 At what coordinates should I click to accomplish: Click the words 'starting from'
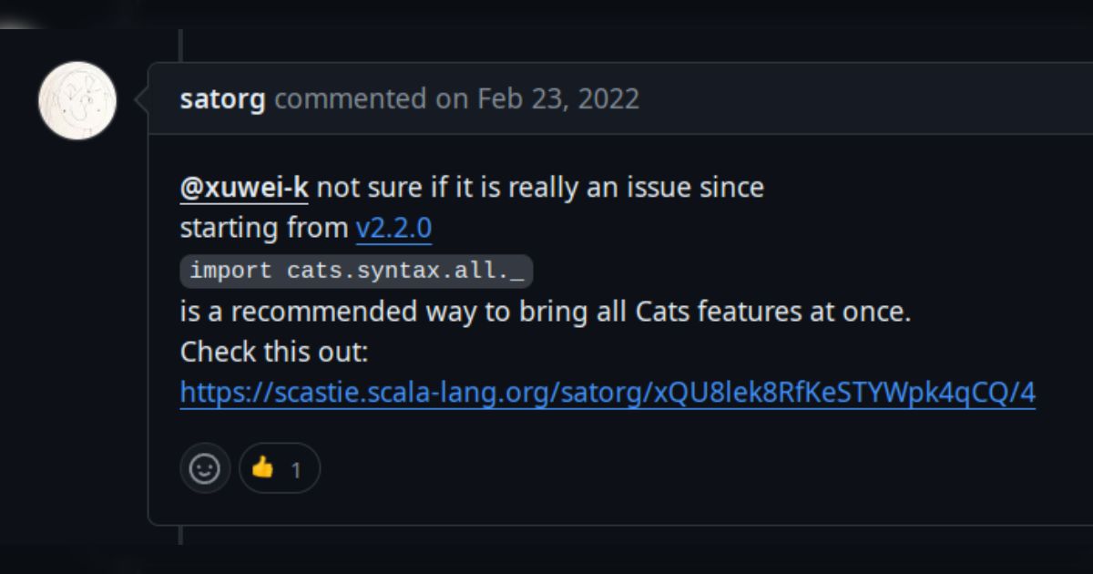(264, 228)
